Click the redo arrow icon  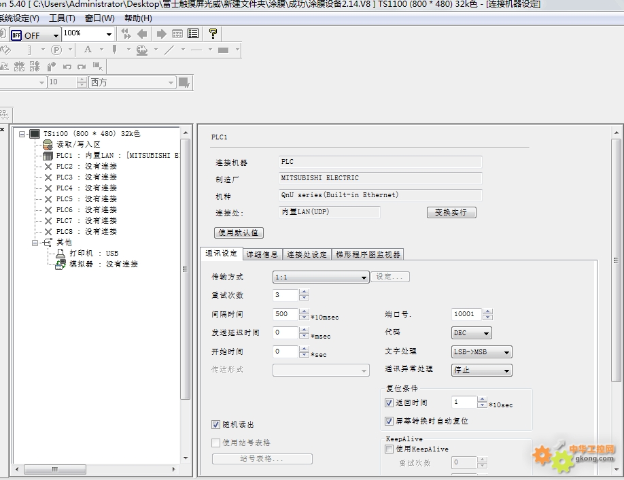[82, 67]
